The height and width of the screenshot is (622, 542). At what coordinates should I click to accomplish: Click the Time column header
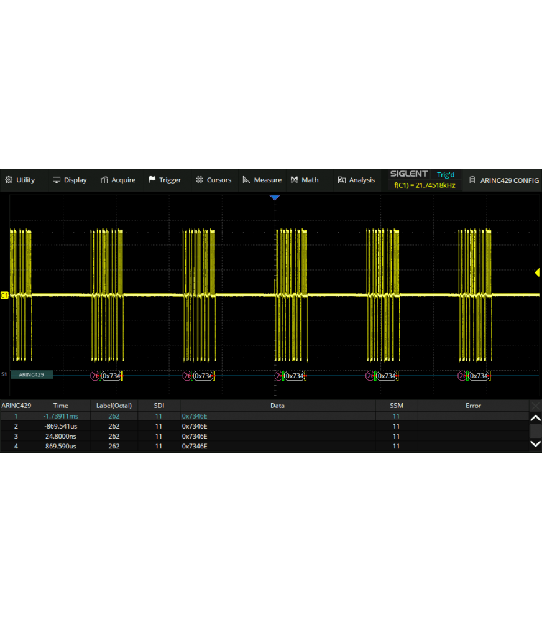(x=61, y=406)
